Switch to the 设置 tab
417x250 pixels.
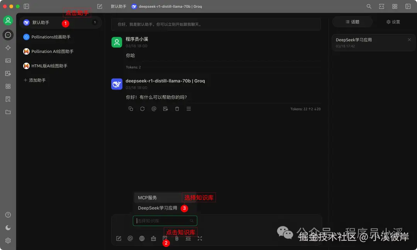tap(393, 22)
